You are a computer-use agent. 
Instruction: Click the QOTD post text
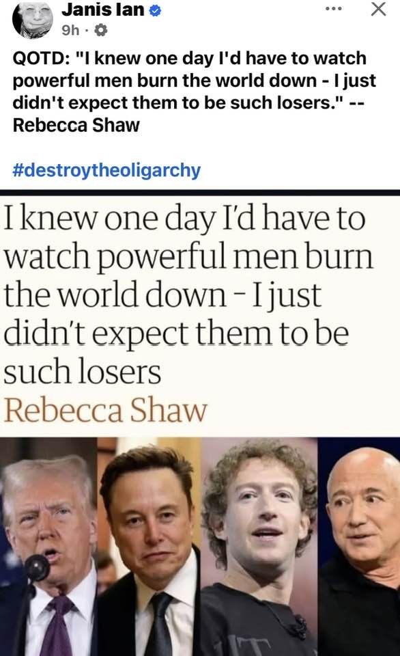[195, 91]
